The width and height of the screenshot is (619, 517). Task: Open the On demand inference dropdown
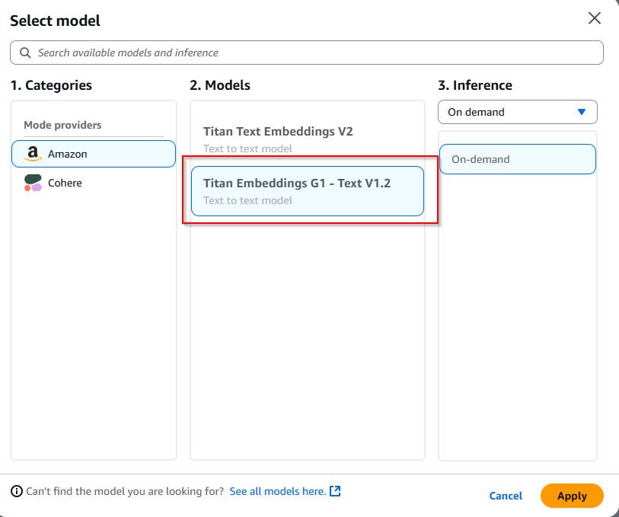[x=517, y=112]
